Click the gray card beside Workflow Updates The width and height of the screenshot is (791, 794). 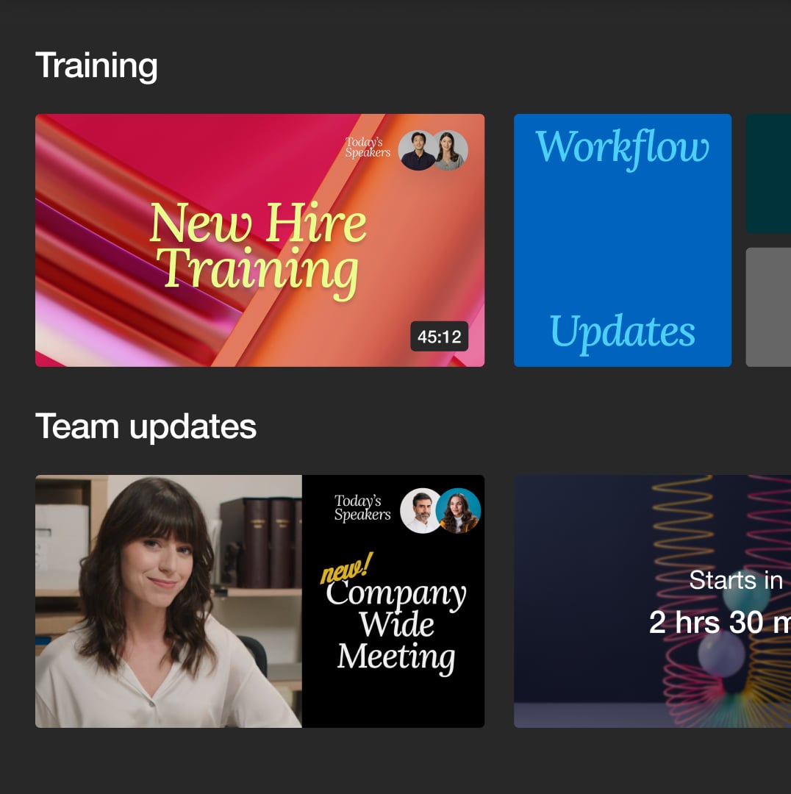[x=768, y=307]
